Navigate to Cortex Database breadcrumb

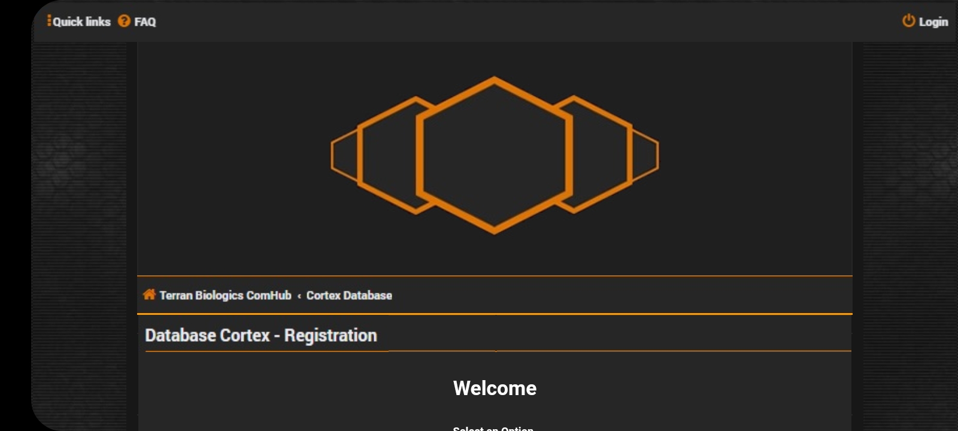click(349, 295)
